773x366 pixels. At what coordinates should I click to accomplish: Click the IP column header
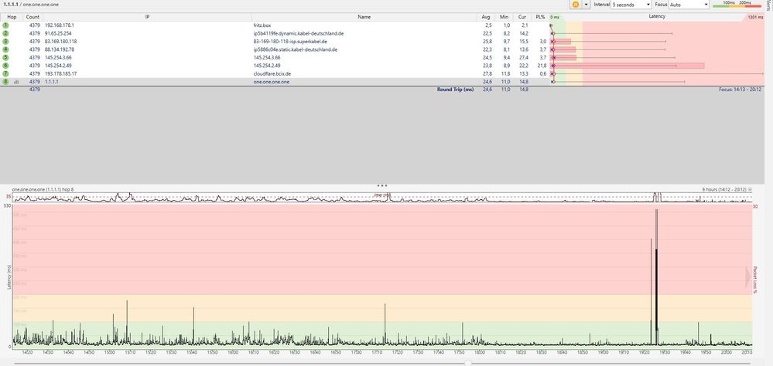click(147, 17)
